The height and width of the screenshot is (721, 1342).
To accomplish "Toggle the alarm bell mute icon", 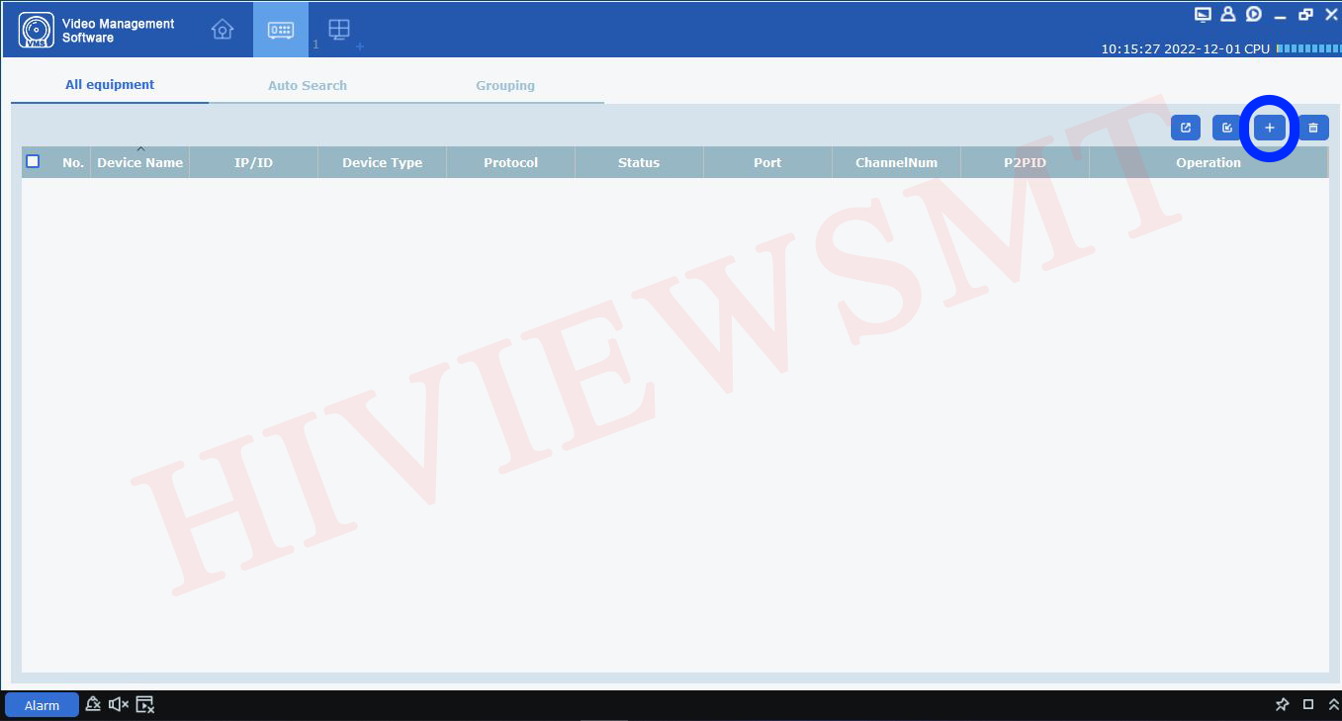I will pyautogui.click(x=93, y=704).
